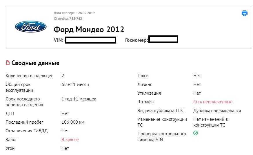Click the Ford oval logo
253x155 pixels.
[31, 27]
